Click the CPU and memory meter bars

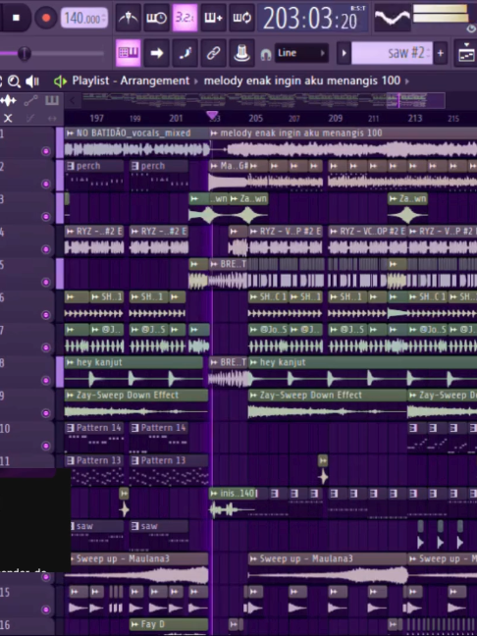(x=441, y=13)
